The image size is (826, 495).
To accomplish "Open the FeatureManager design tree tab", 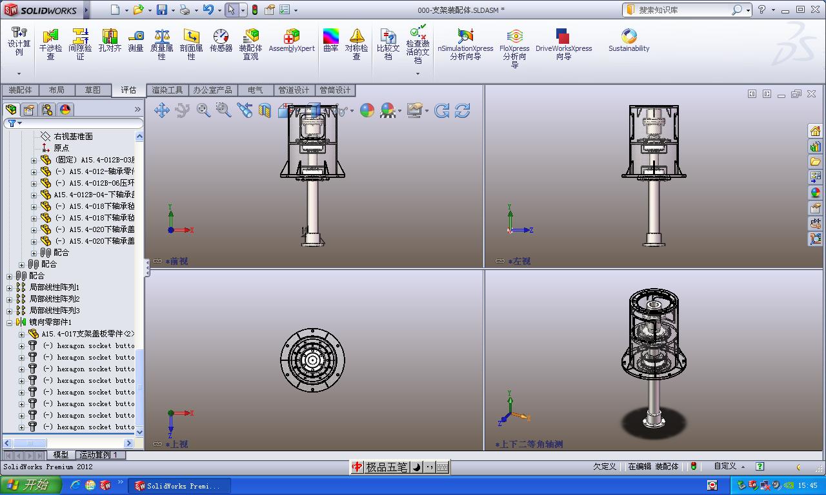I will (x=11, y=110).
